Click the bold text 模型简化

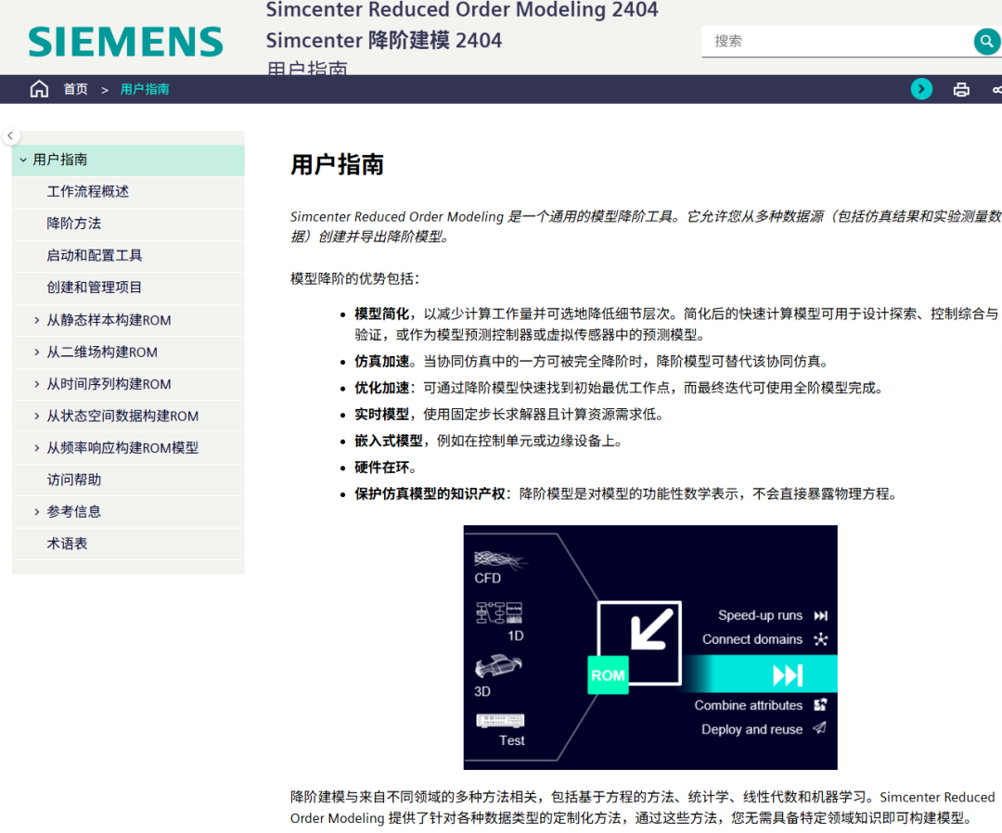tap(381, 314)
